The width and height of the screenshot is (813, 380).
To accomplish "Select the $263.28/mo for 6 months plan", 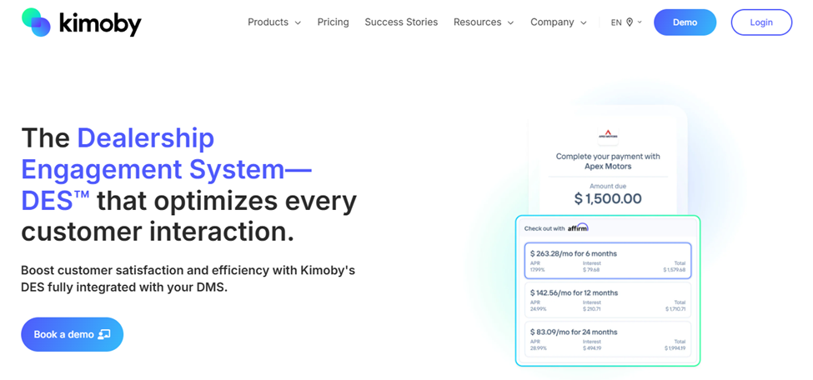I will tap(608, 261).
